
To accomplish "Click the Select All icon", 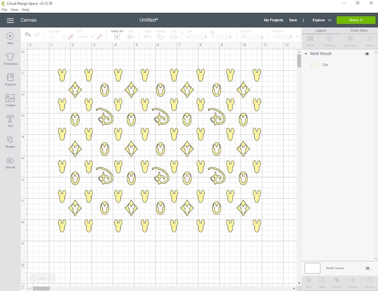I will (117, 37).
